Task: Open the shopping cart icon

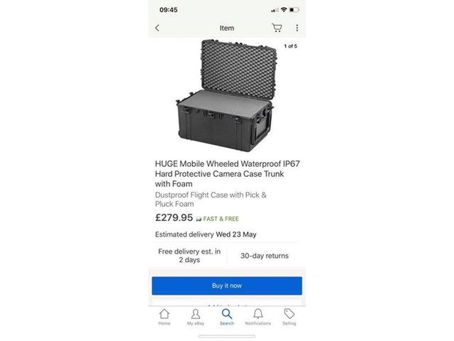Action: [x=277, y=28]
